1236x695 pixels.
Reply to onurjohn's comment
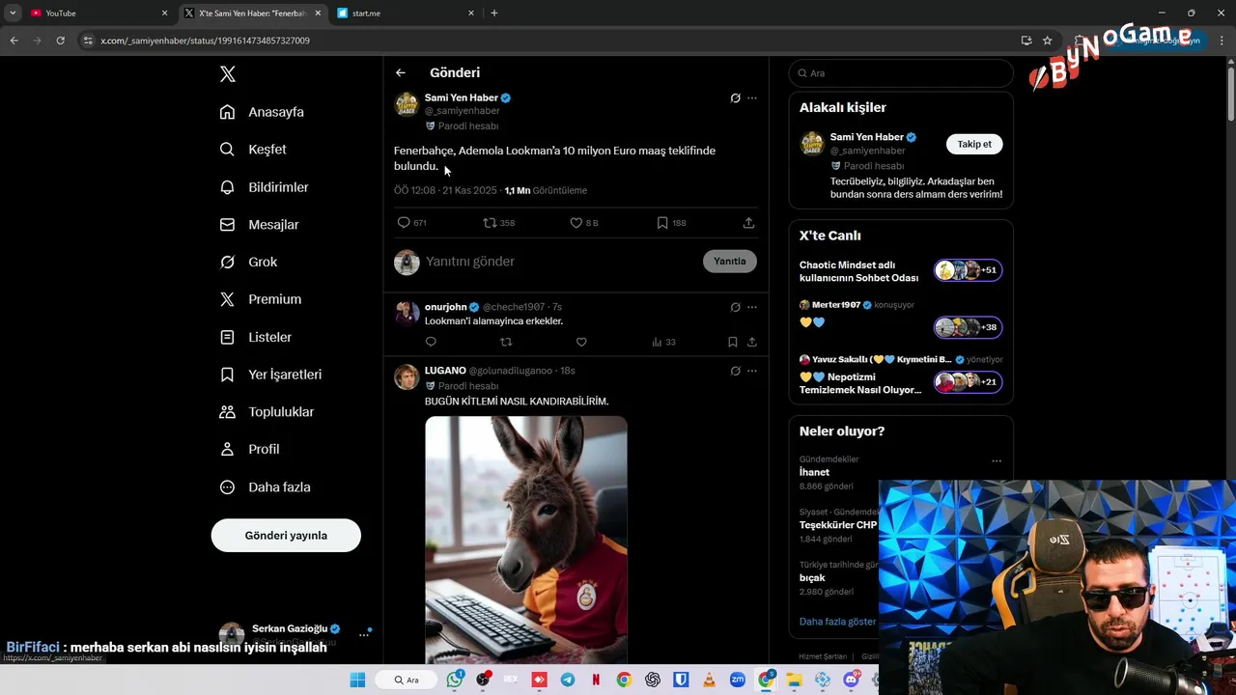point(431,342)
